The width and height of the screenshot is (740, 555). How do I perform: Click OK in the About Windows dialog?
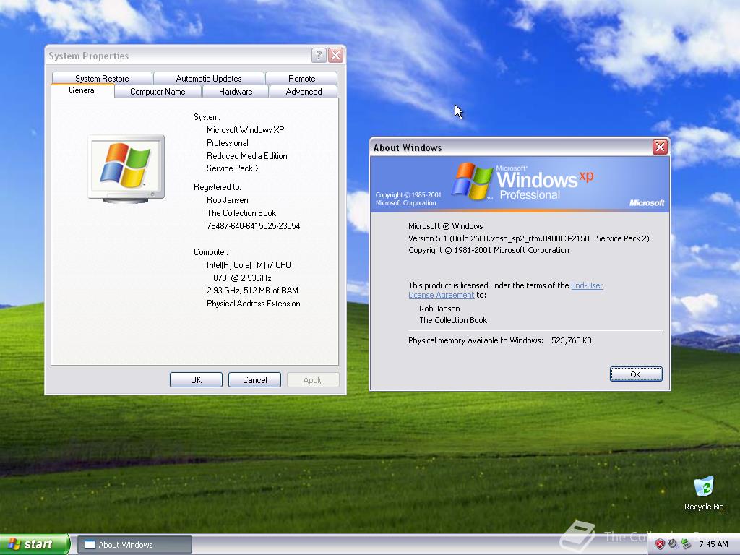pyautogui.click(x=636, y=374)
